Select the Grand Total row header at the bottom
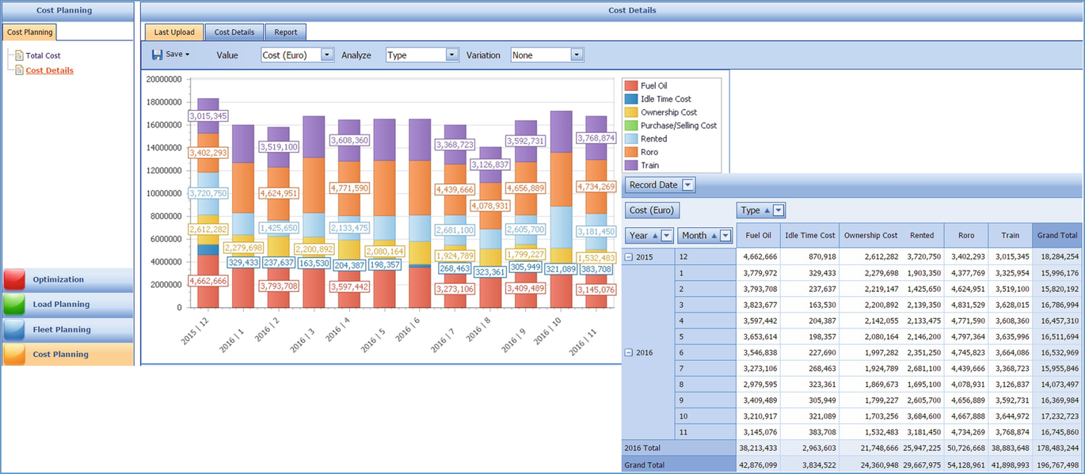 (x=679, y=465)
